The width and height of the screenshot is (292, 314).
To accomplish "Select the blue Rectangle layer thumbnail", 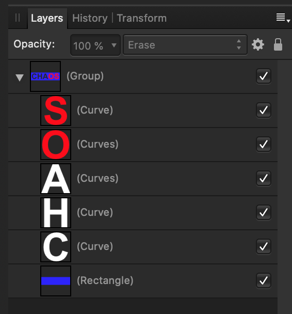I will click(56, 281).
